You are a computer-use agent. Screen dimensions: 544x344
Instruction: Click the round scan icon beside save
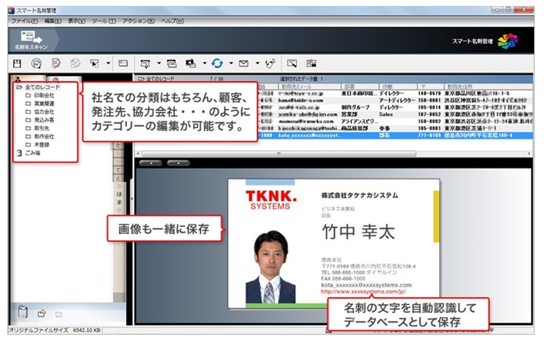point(36,63)
